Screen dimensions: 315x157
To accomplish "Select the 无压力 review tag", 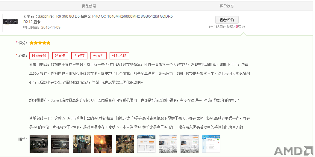I will click(99, 56).
